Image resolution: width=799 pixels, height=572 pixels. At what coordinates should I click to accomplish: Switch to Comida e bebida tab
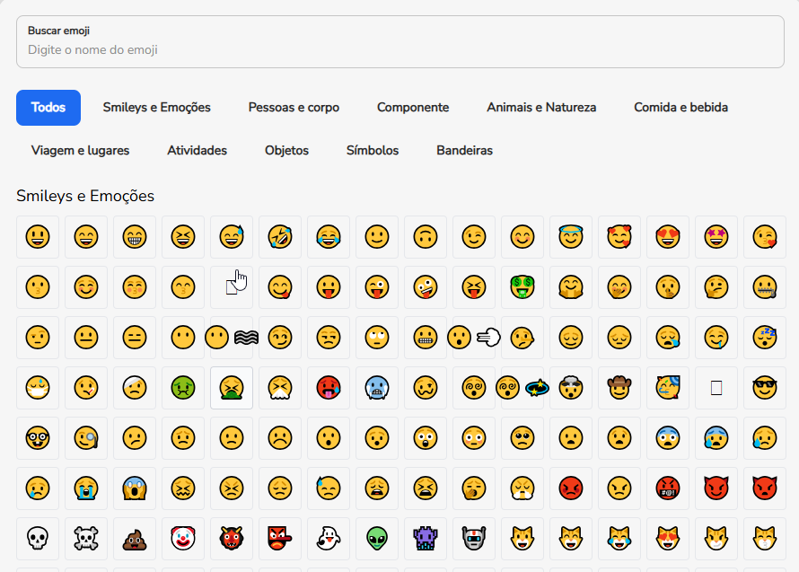click(680, 108)
